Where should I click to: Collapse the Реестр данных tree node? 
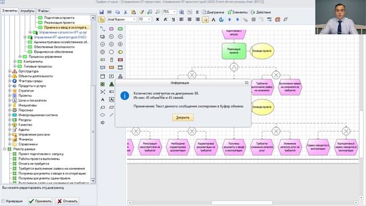(x=5, y=149)
